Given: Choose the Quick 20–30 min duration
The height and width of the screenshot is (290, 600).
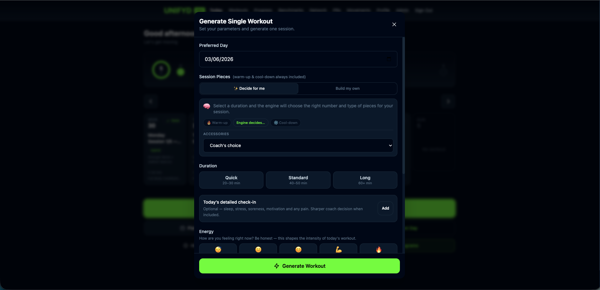Looking at the screenshot, I should pyautogui.click(x=231, y=180).
